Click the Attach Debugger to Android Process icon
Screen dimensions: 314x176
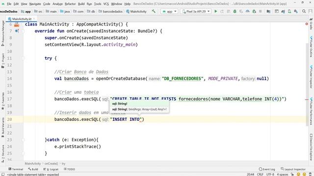(254, 11)
